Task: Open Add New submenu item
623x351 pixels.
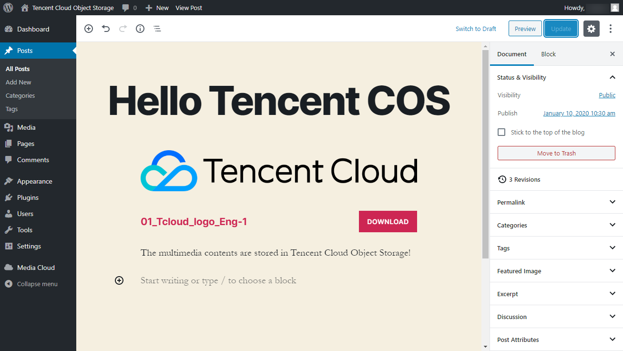Action: [x=19, y=82]
